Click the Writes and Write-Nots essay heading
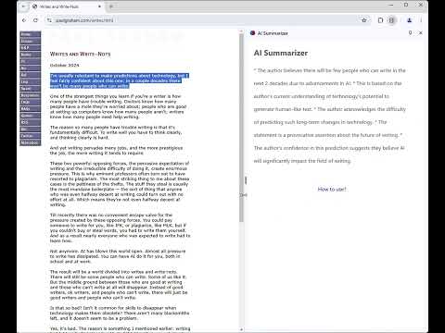Viewport: 445px width, 333px height. 80,54
